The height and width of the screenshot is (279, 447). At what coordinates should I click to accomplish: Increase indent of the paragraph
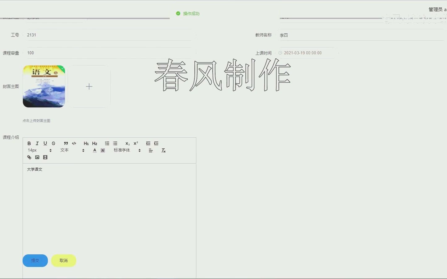156,143
